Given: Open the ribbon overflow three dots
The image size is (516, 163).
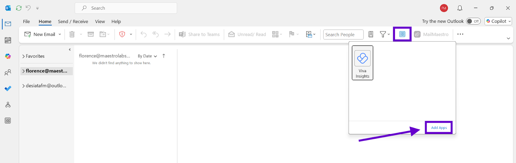Looking at the screenshot, I should [460, 34].
